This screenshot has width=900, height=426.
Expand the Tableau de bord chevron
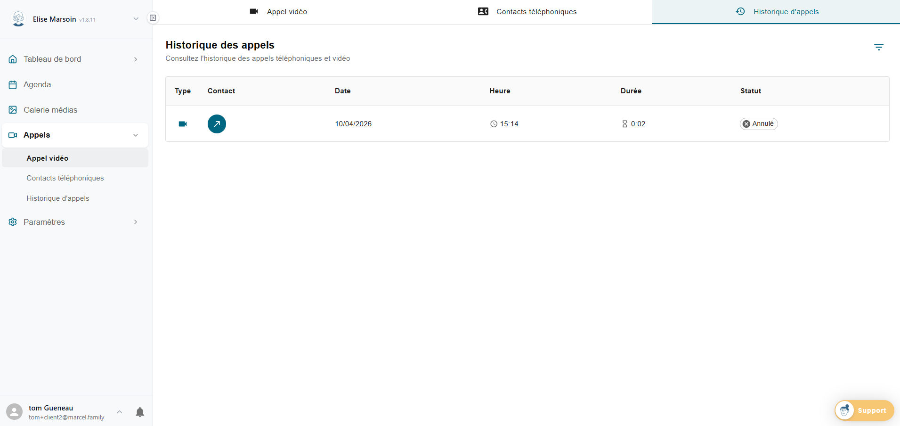[136, 59]
